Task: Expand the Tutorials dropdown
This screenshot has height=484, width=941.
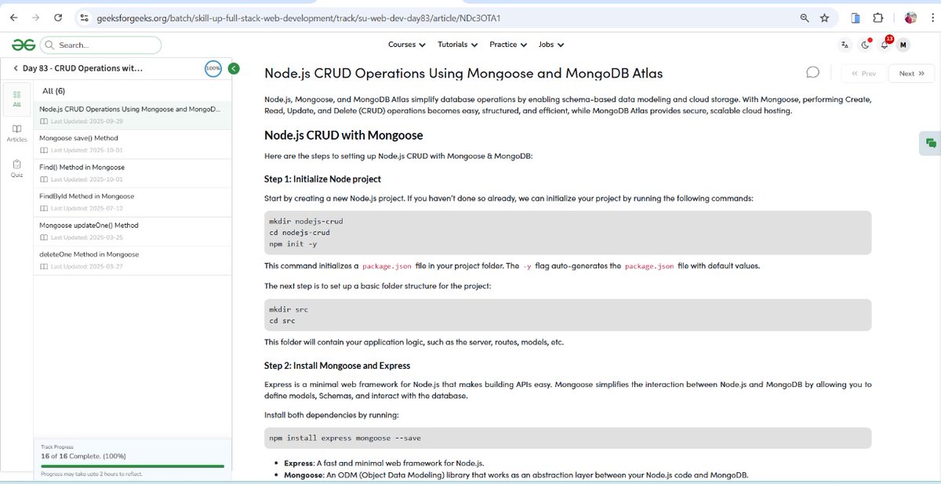Action: coord(458,45)
